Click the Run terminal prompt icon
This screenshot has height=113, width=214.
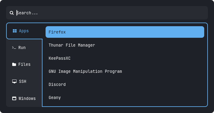click(x=14, y=48)
